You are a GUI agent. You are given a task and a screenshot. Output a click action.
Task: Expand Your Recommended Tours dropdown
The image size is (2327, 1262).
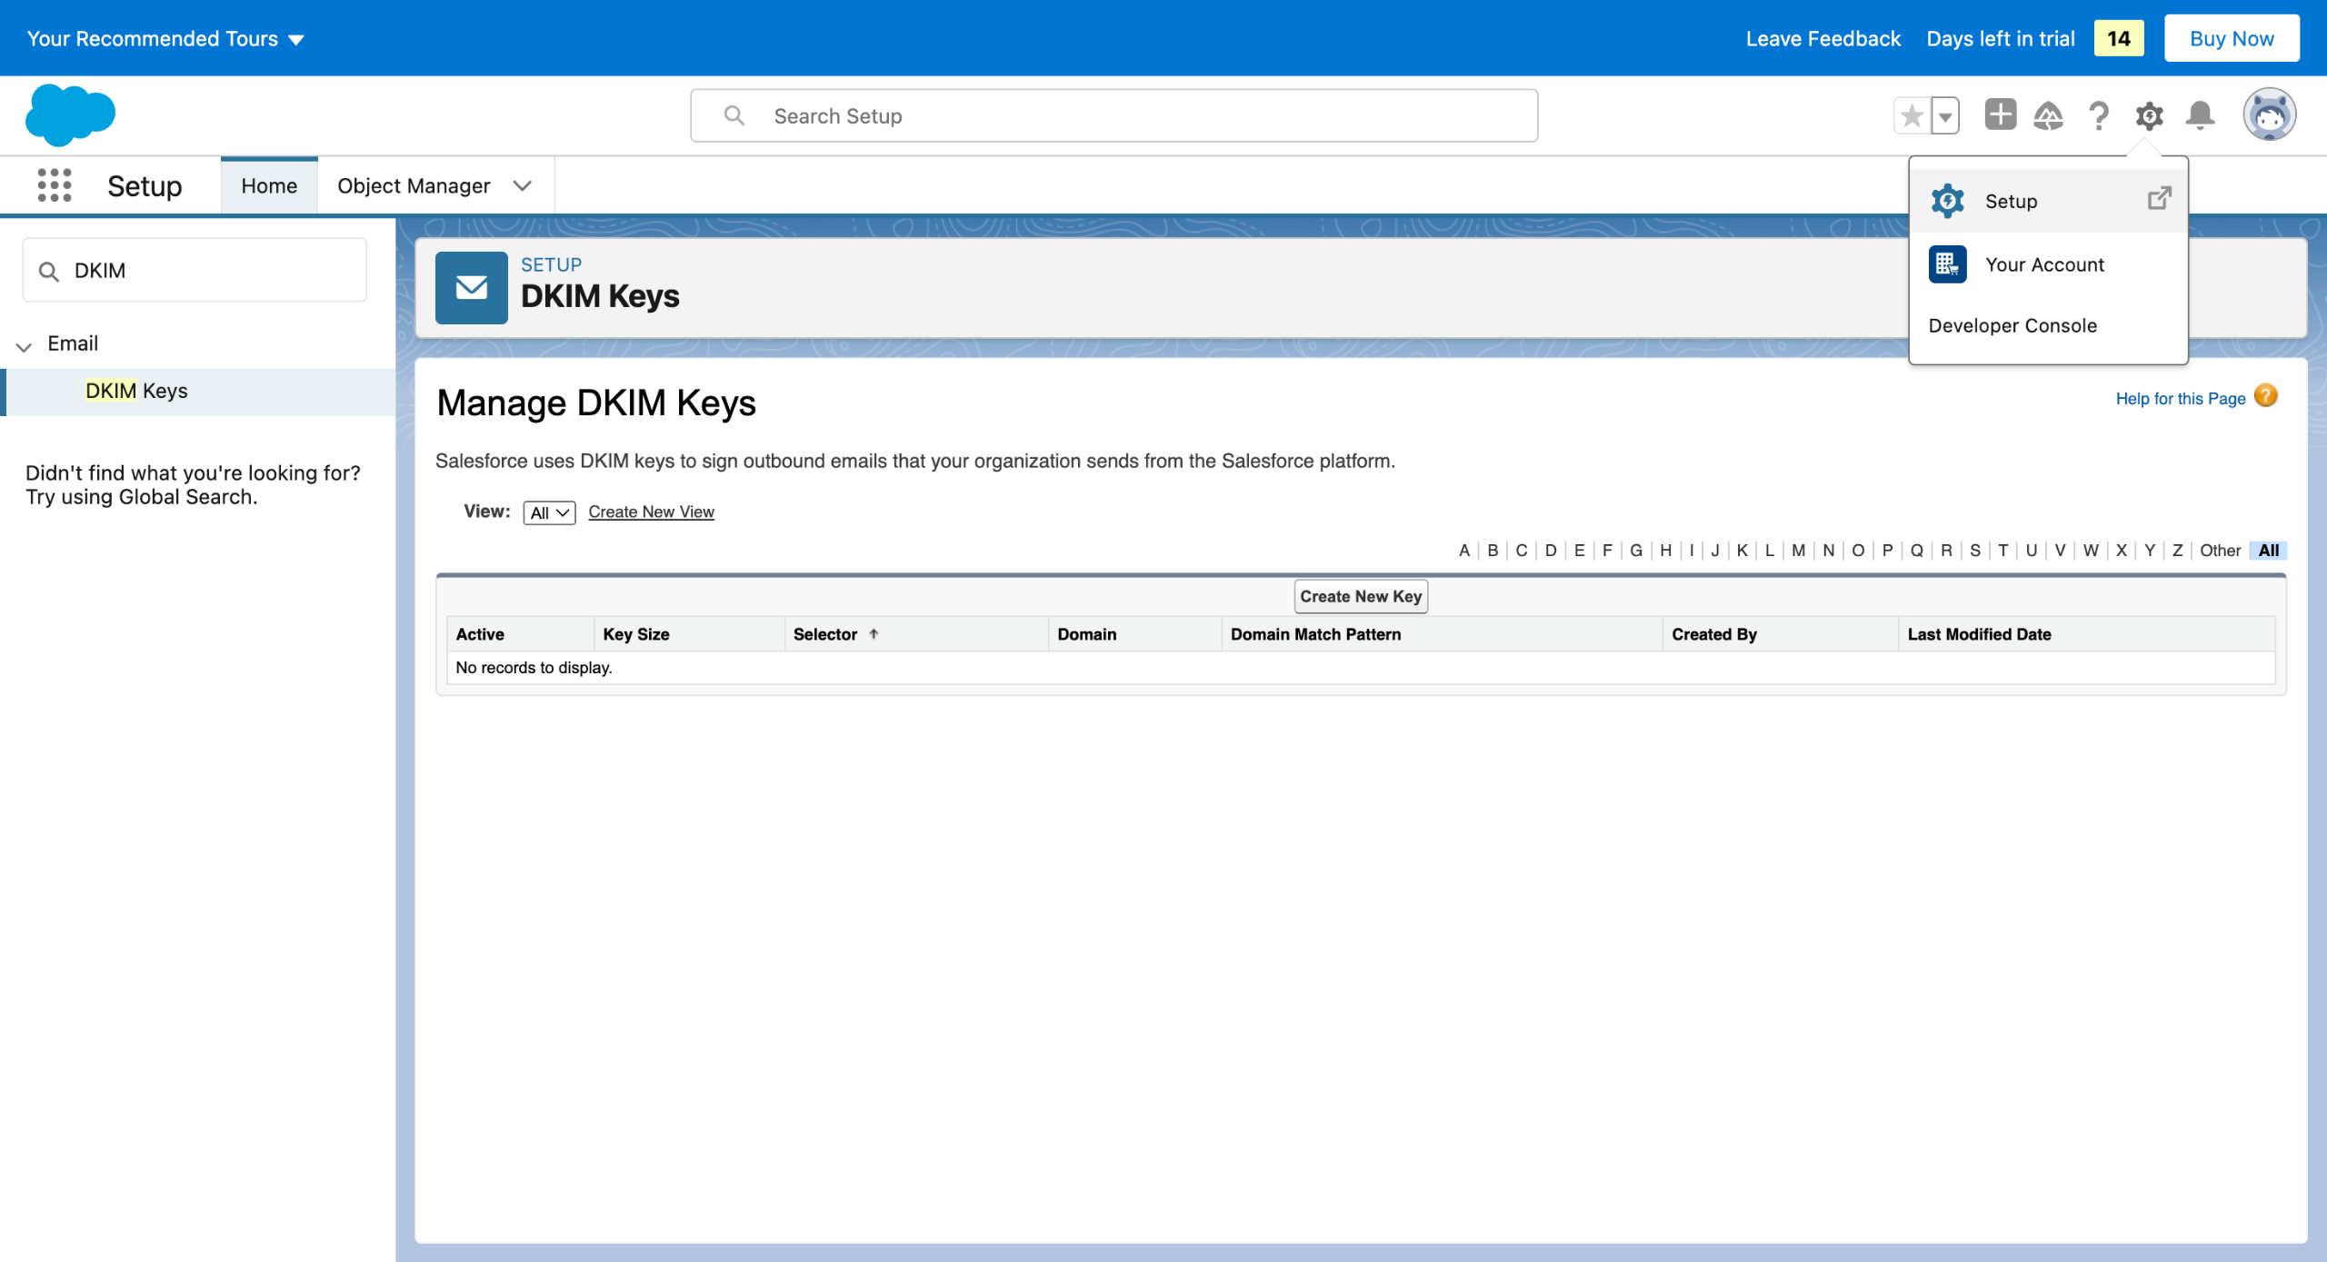[x=165, y=38]
